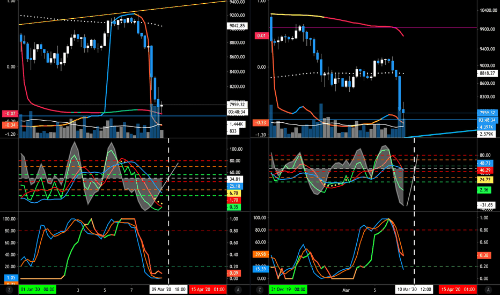Click red 15 Apr '20 01:00 label in right chart
Screen dimensions: 500x295
click(x=458, y=290)
